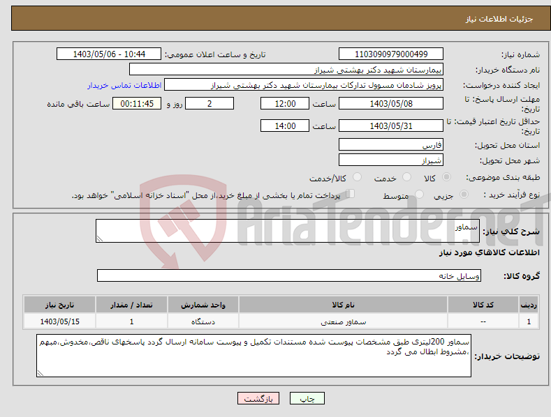Viewport: 551px width, 417px height.
Task: Click the شماره نیاز field 1103090979000499
Action: pos(391,54)
